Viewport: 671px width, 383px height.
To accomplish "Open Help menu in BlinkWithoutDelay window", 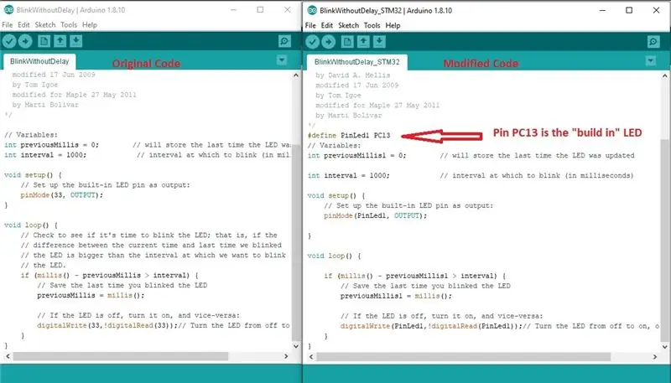I will 90,25.
